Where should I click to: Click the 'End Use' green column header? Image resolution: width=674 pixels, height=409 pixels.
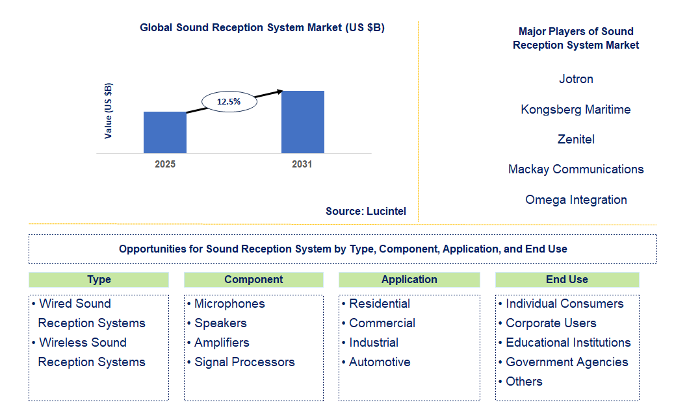[567, 279]
